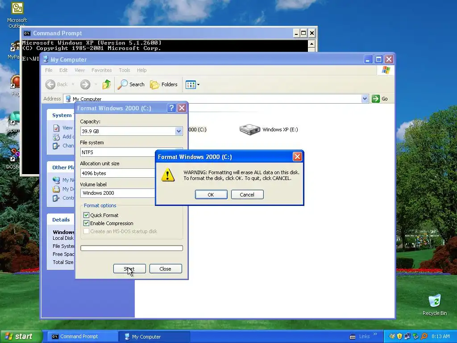Viewport: 457px width, 343px height.
Task: Open the Edit menu in My Computer
Action: point(63,70)
